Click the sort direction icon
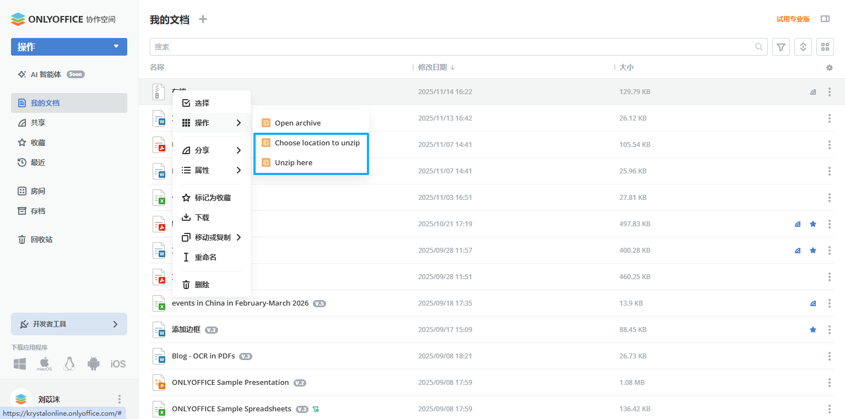Image resolution: width=845 pixels, height=419 pixels. tap(803, 47)
